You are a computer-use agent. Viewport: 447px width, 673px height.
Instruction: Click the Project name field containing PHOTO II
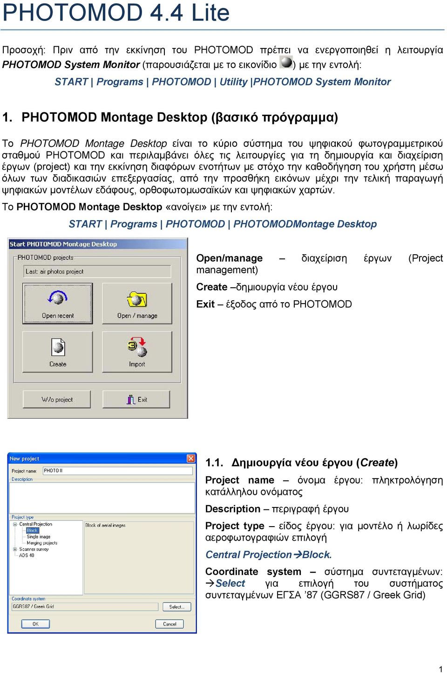[117, 471]
